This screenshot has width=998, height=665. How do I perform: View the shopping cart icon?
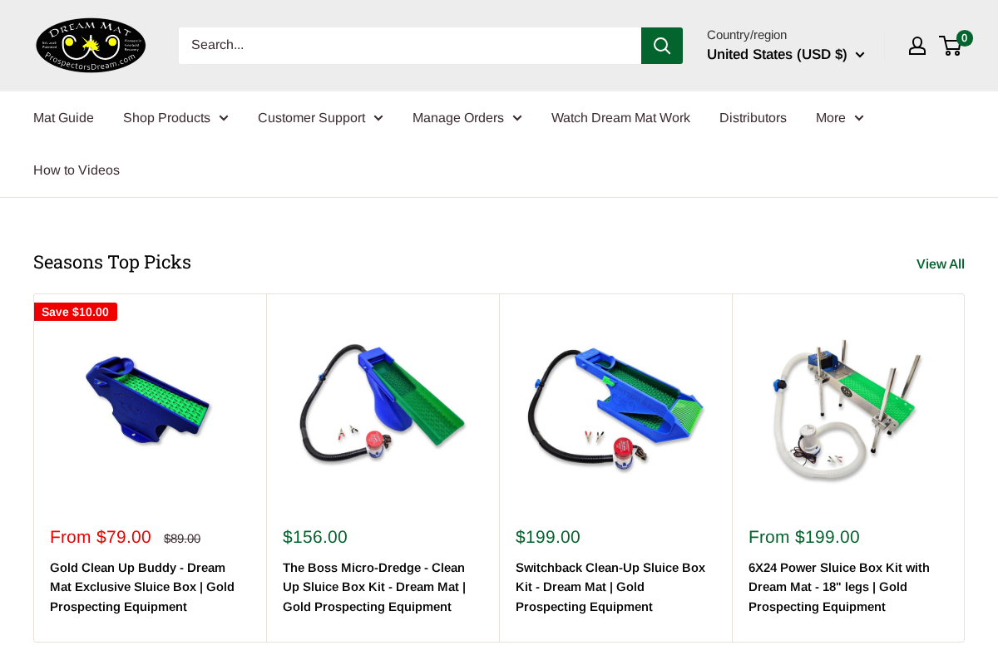(x=949, y=46)
